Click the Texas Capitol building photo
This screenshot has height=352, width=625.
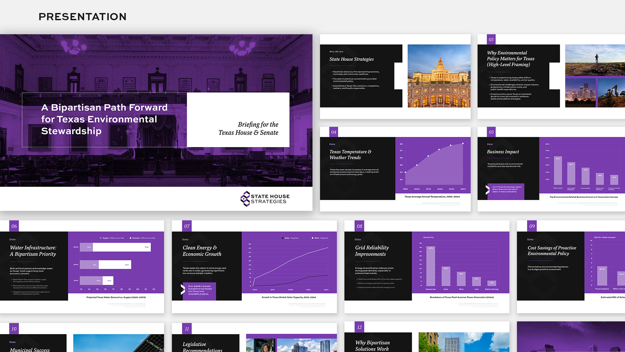click(x=439, y=76)
